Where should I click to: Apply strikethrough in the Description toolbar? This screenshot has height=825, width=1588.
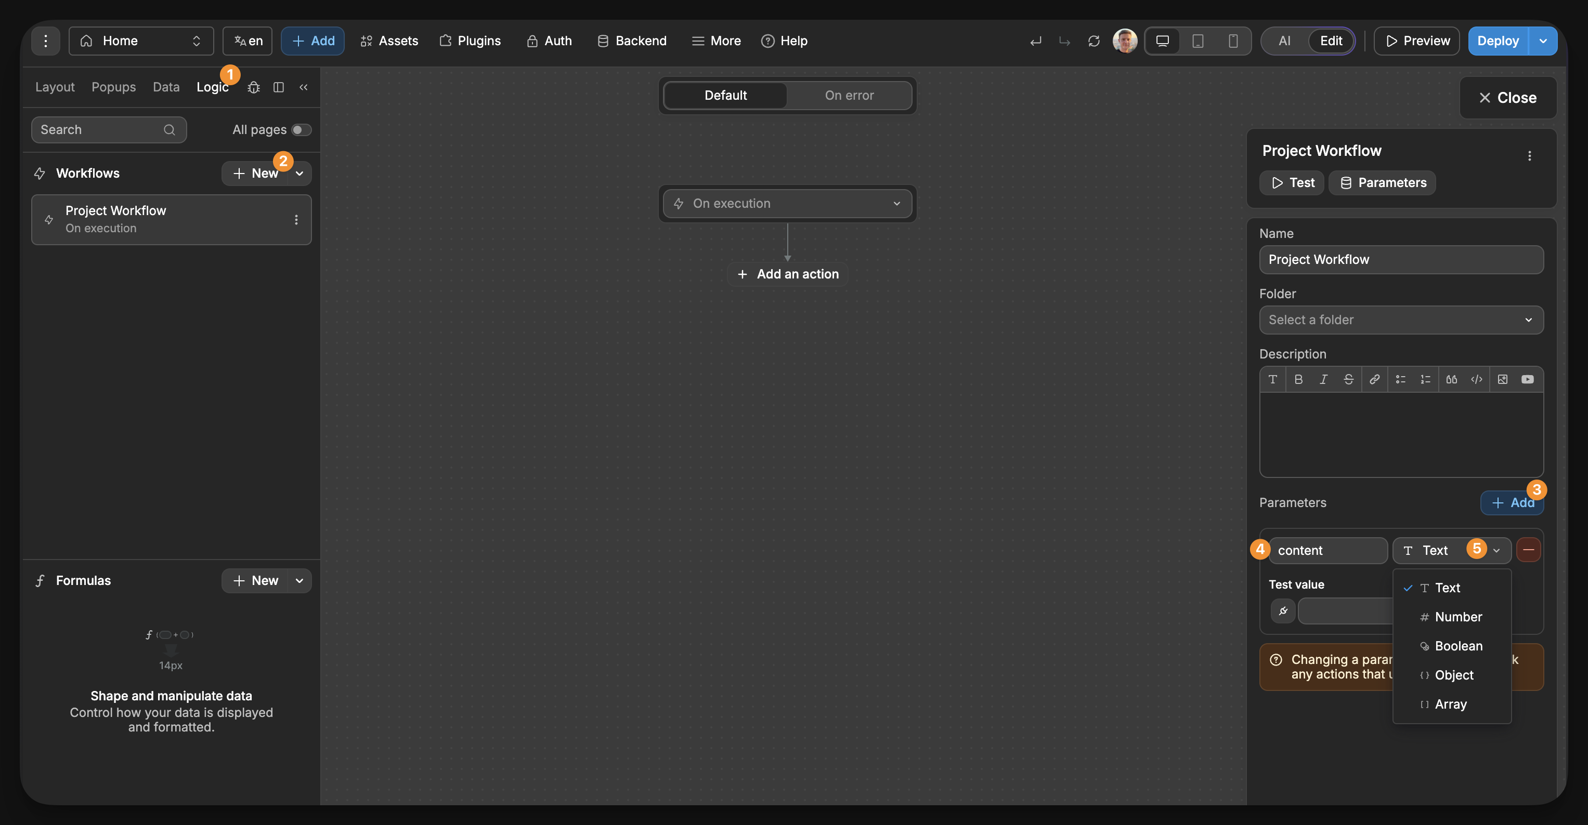click(1349, 380)
